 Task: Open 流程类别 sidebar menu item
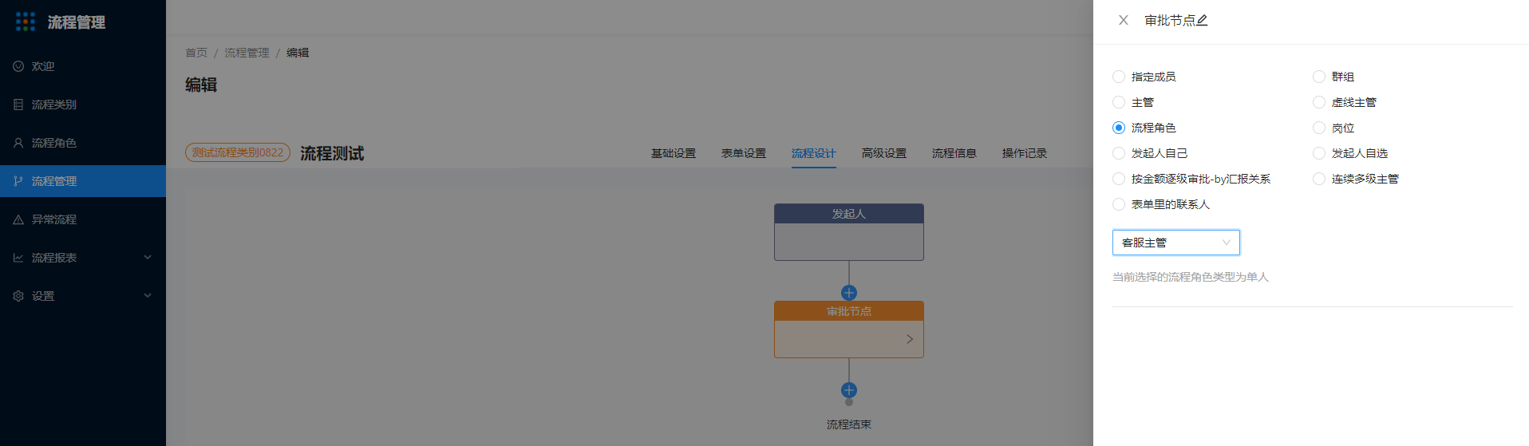[x=83, y=105]
